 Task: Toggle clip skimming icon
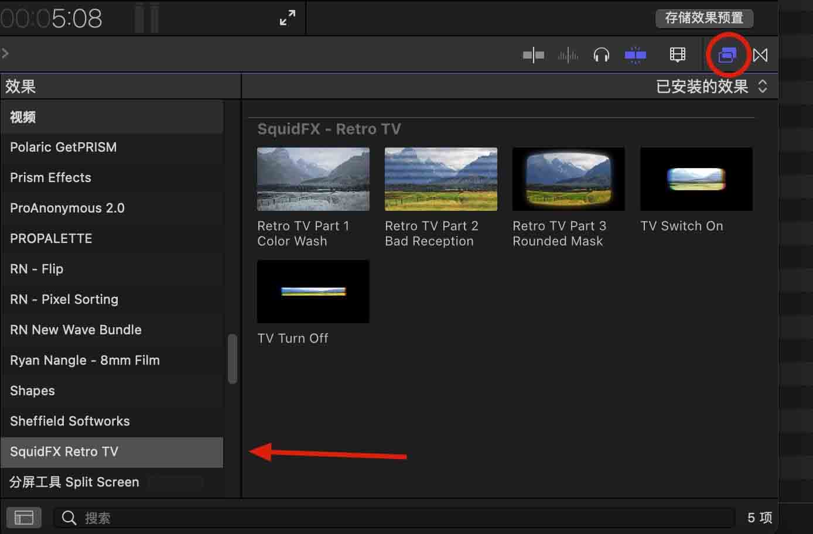pyautogui.click(x=533, y=55)
